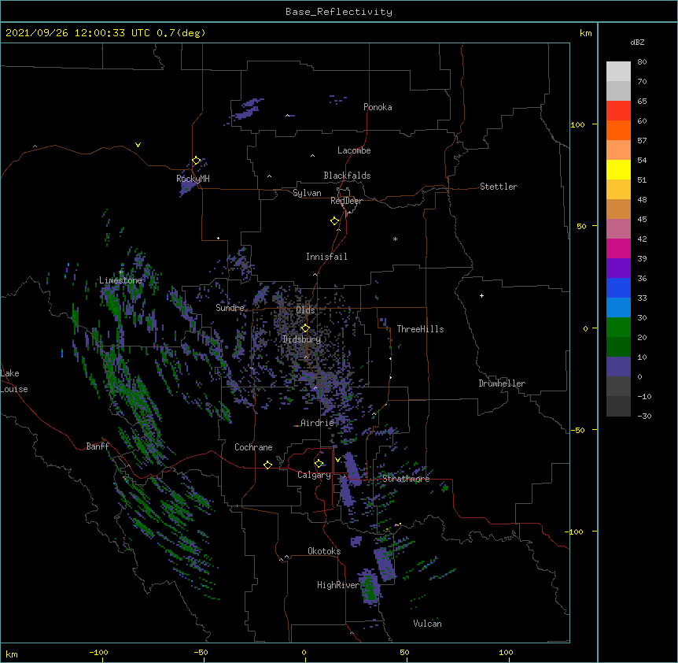Viewport: 678px width, 663px height.
Task: Click the Drumheller town label
Action: point(502,383)
